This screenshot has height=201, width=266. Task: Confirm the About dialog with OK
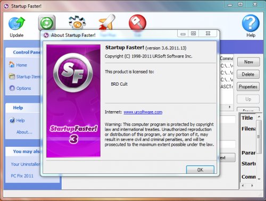tap(200, 170)
